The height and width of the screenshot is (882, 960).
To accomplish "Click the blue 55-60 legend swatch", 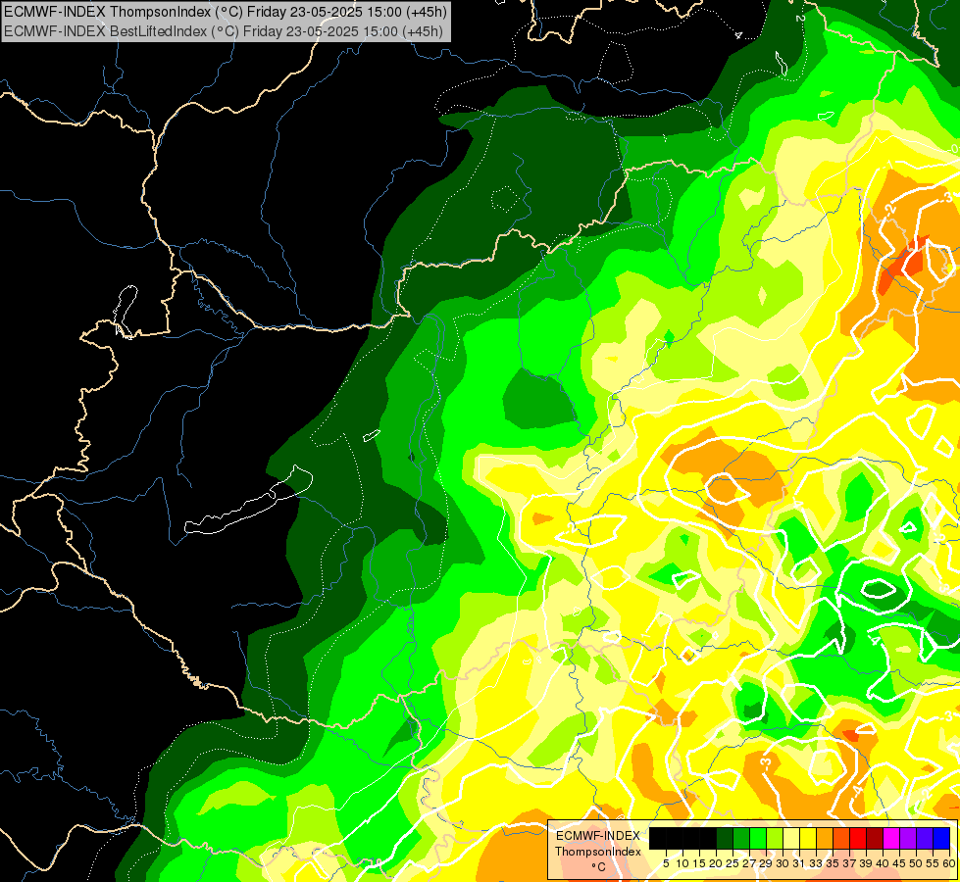I will click(x=941, y=839).
